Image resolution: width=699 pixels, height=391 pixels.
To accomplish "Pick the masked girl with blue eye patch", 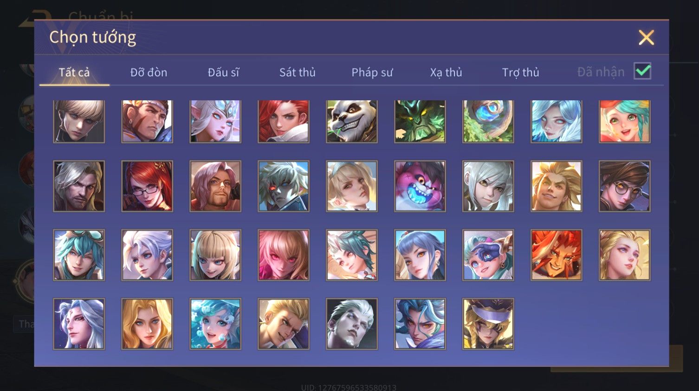I will pyautogui.click(x=488, y=255).
